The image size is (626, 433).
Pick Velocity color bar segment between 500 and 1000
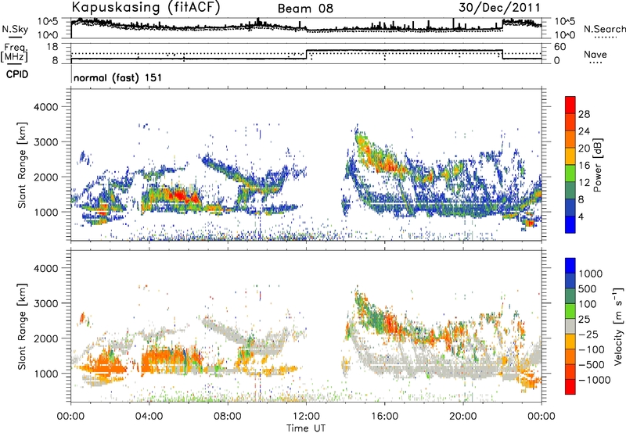tap(570, 281)
